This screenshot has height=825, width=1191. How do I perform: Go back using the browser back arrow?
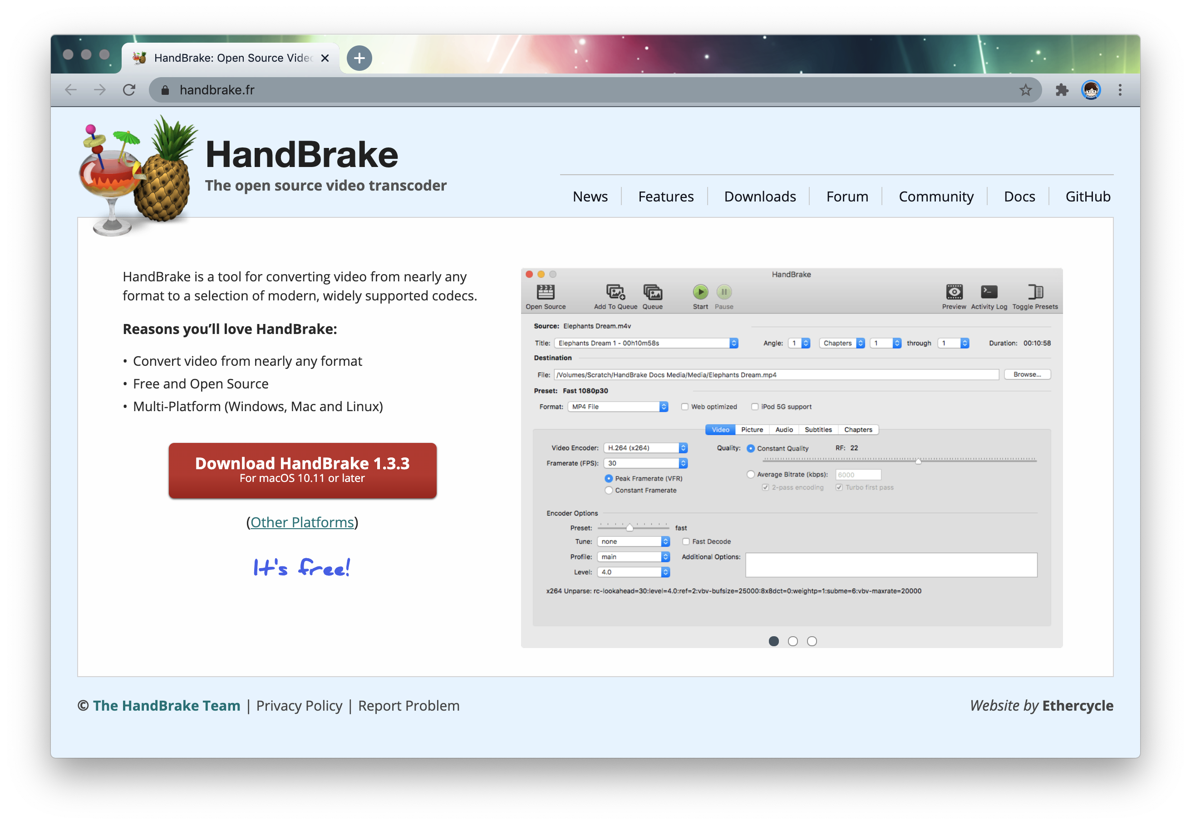[x=70, y=90]
